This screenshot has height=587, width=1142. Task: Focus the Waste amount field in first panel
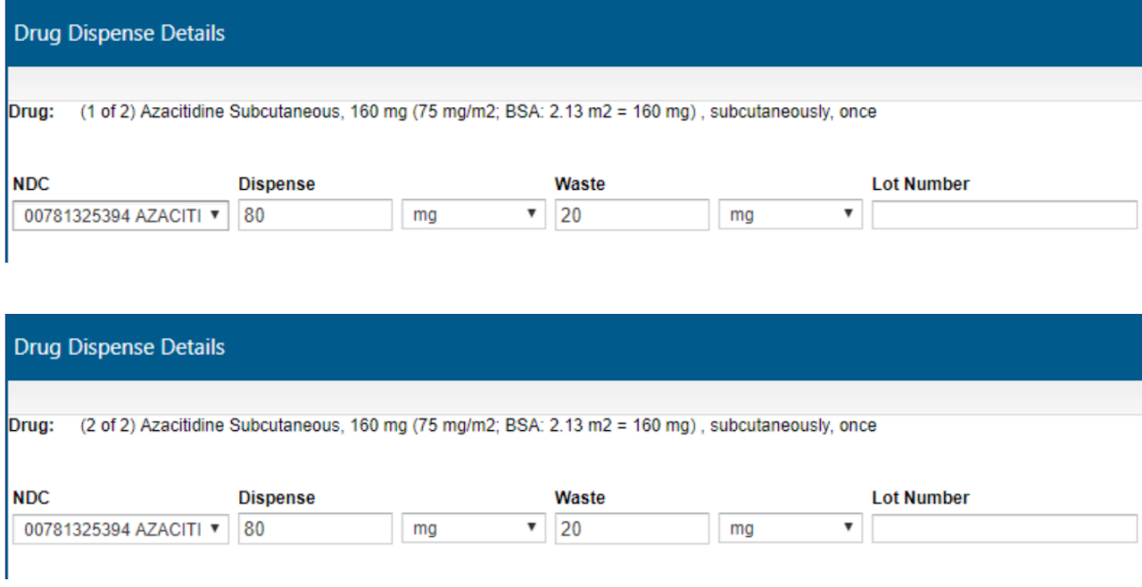[x=632, y=215]
